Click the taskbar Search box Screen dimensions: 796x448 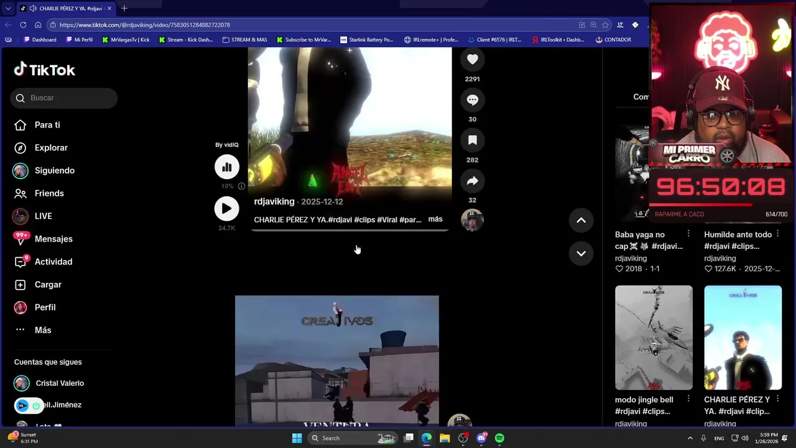pyautogui.click(x=353, y=438)
